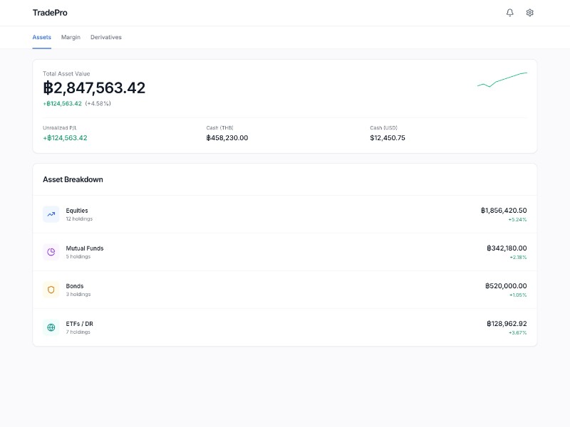Click the Total Asset Value figure
The height and width of the screenshot is (427, 570).
tap(95, 88)
